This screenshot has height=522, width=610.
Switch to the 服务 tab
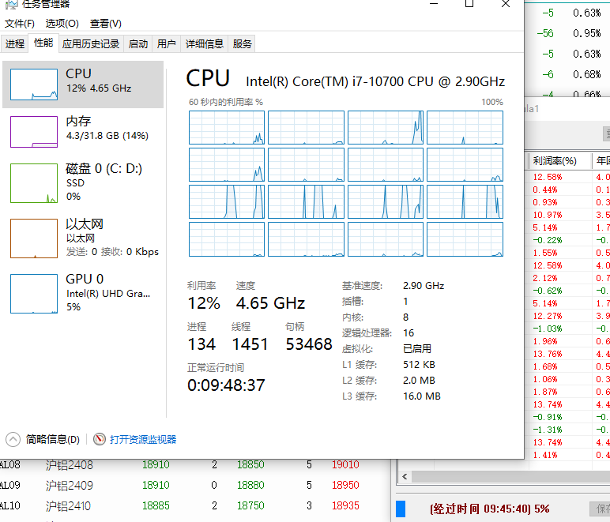point(242,43)
